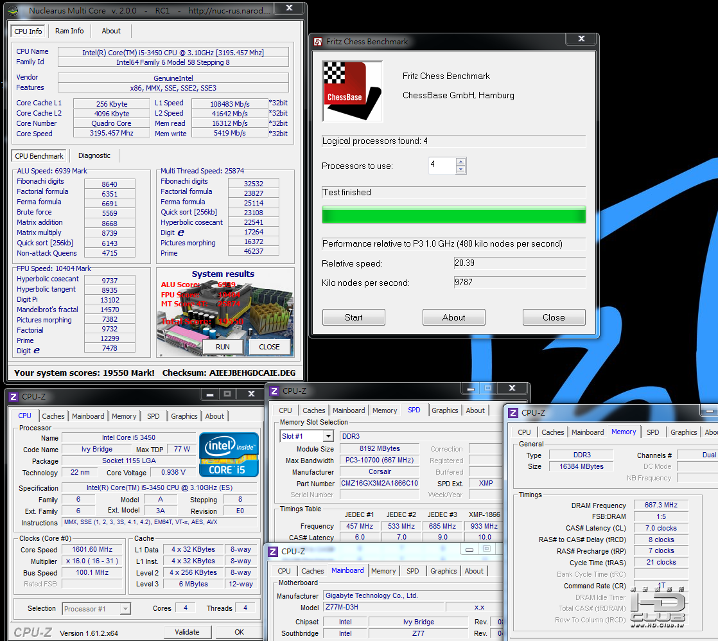Open the About tab in Nuclearus
This screenshot has height=641, width=718.
click(x=111, y=31)
